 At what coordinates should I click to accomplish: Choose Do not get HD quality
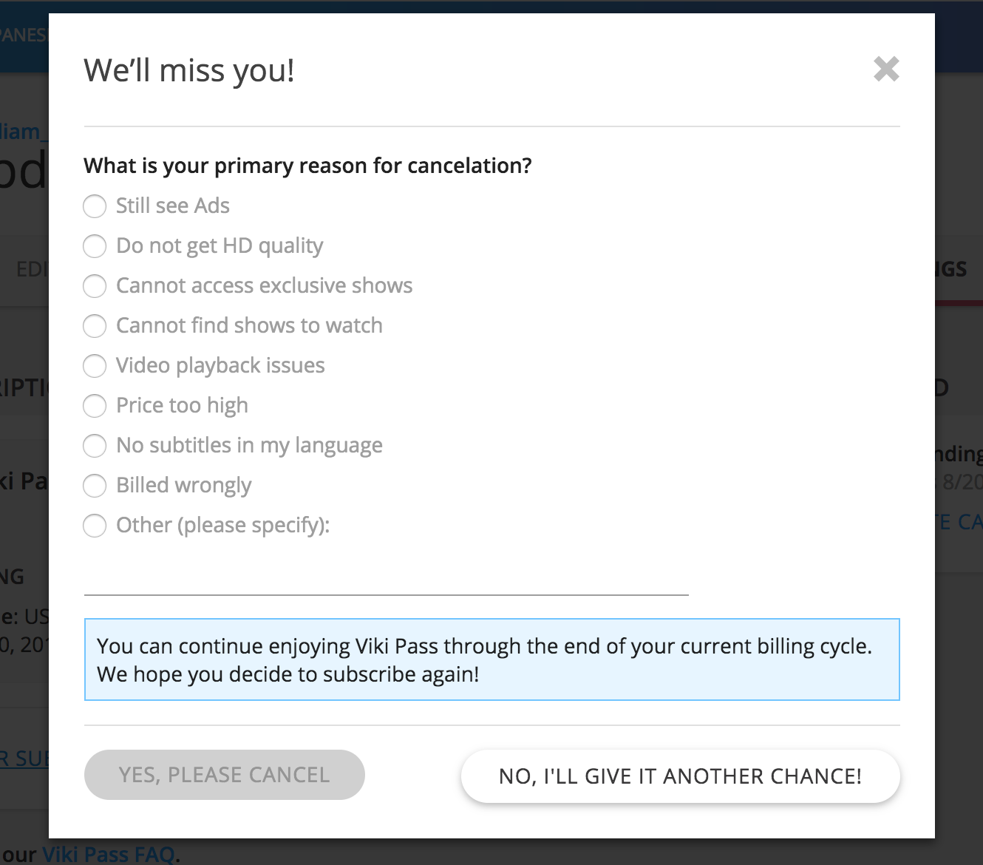point(95,246)
